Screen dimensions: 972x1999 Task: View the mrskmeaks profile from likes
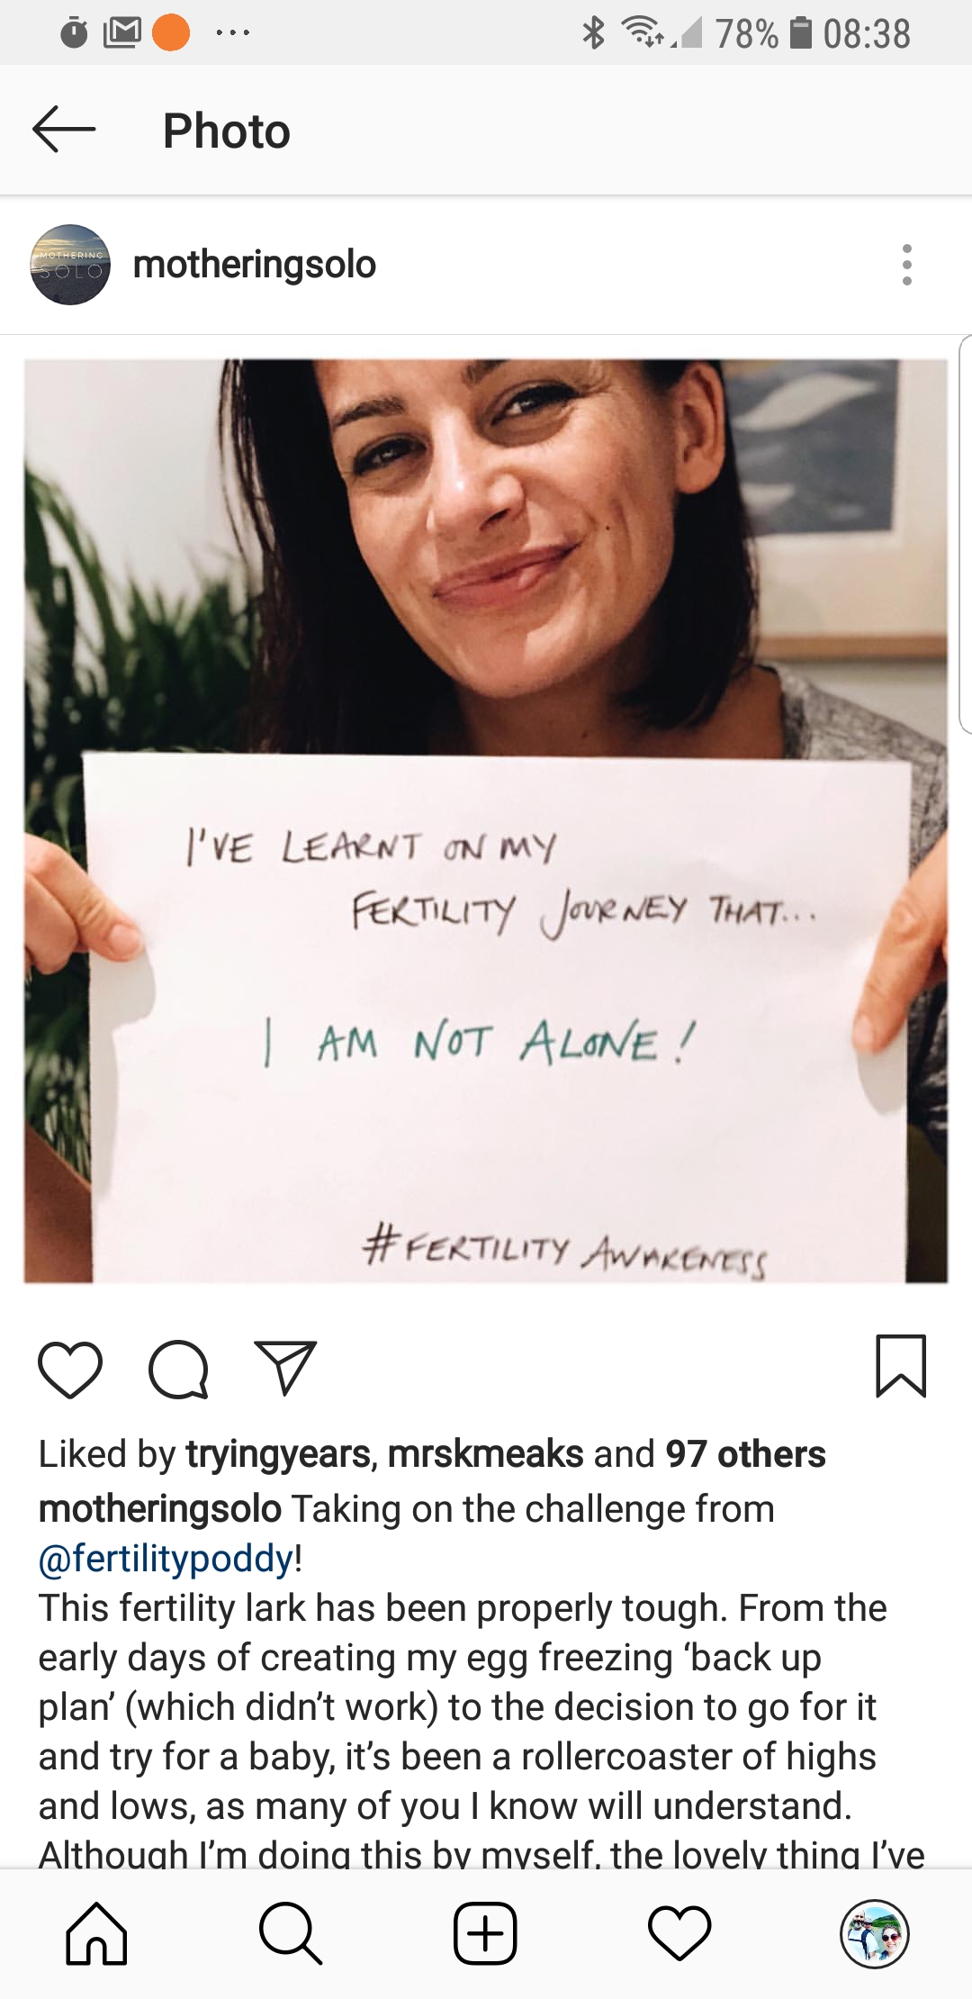pos(485,1454)
